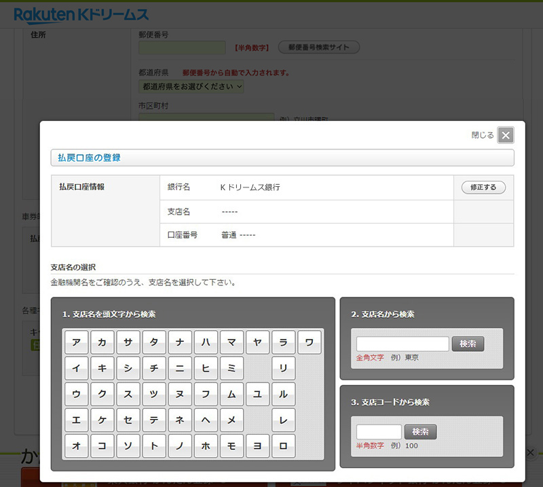Click 検索 button for branch name search
The width and height of the screenshot is (543, 487).
(468, 344)
